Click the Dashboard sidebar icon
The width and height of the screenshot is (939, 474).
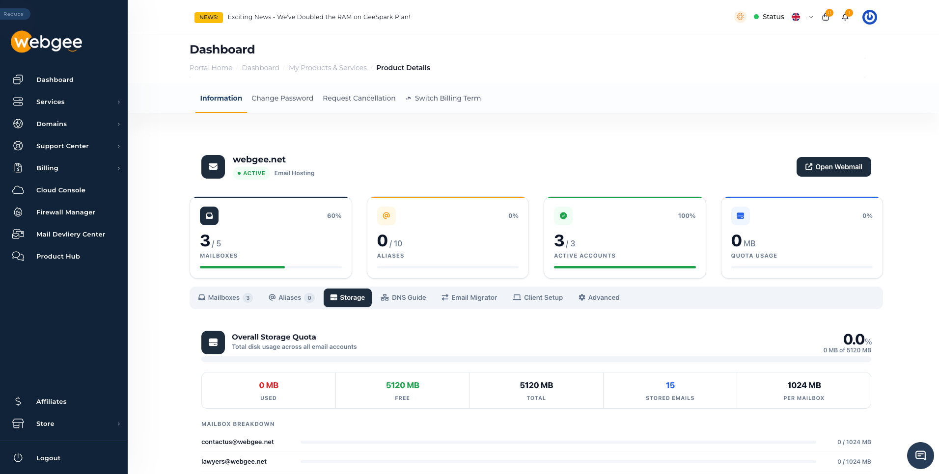(x=18, y=79)
